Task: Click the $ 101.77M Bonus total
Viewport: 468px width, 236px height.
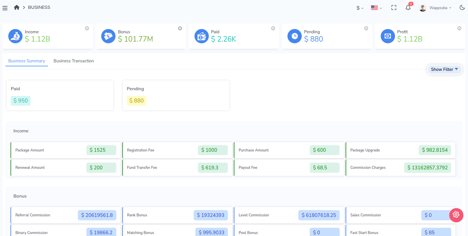Action: click(135, 39)
